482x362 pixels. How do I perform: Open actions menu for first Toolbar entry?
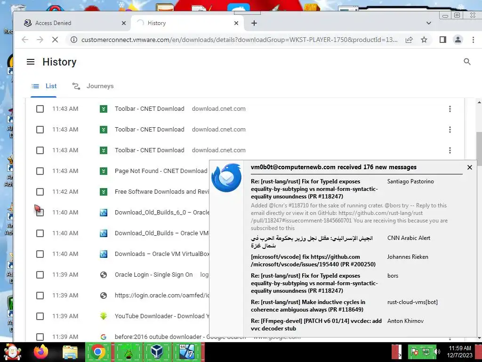point(450,109)
